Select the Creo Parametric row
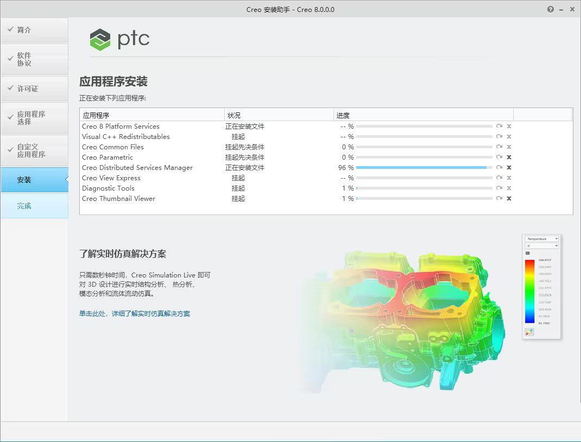581x442 pixels. (x=326, y=157)
